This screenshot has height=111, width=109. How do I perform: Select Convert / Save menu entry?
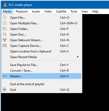pos(41,71)
